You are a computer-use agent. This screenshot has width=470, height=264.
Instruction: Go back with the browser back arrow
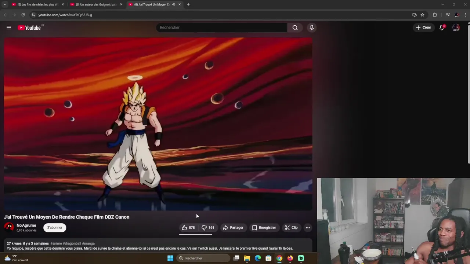(x=6, y=15)
